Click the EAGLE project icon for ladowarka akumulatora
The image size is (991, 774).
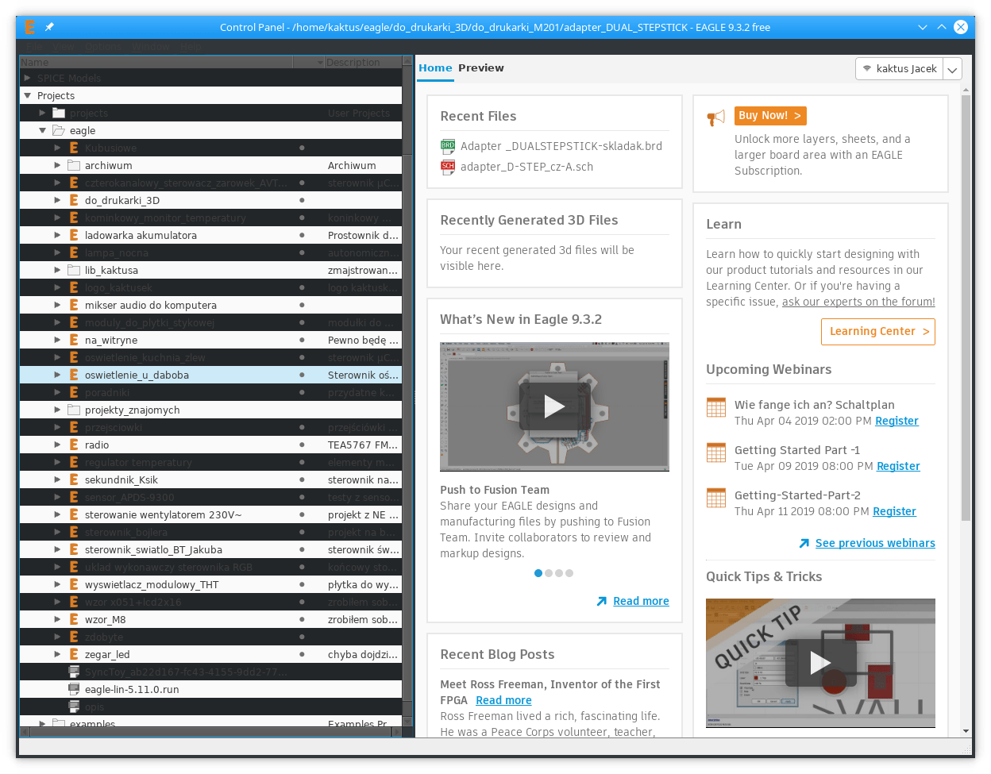(x=74, y=236)
